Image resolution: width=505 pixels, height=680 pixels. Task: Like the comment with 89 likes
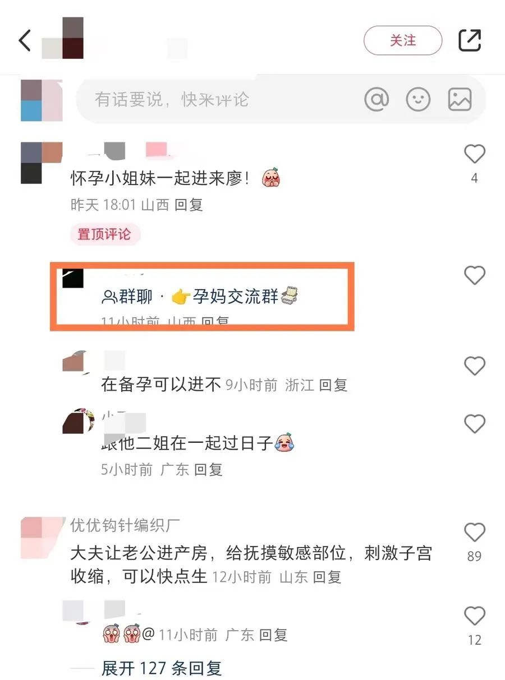(475, 532)
